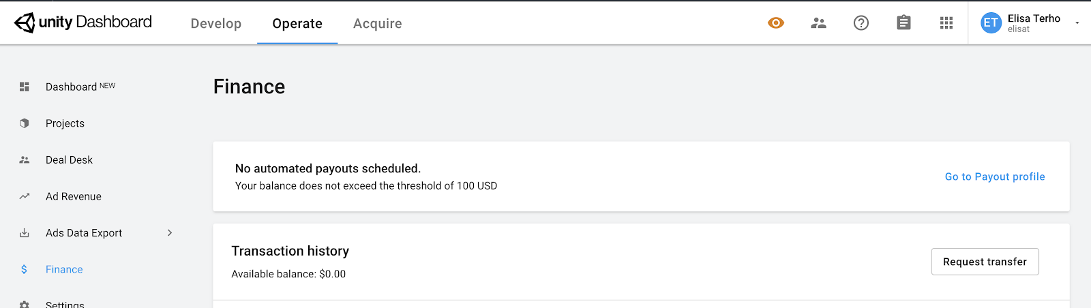
Task: Click the Projects cube icon
Action: point(25,123)
